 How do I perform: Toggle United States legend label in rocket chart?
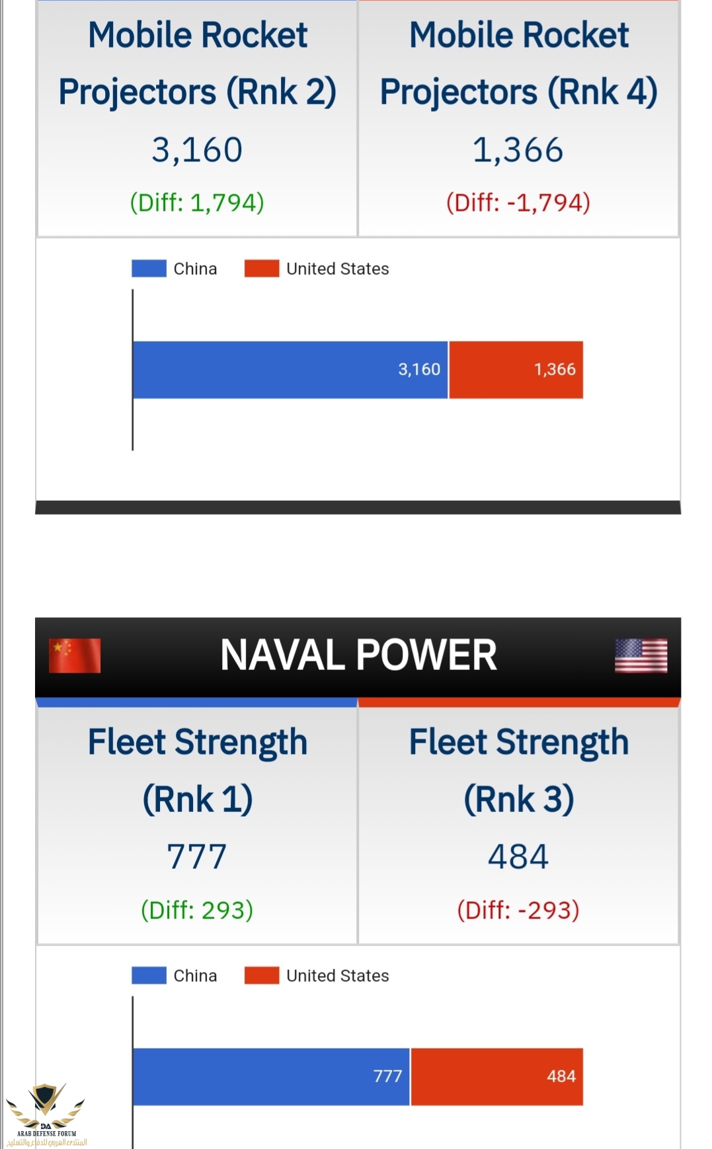coord(337,269)
